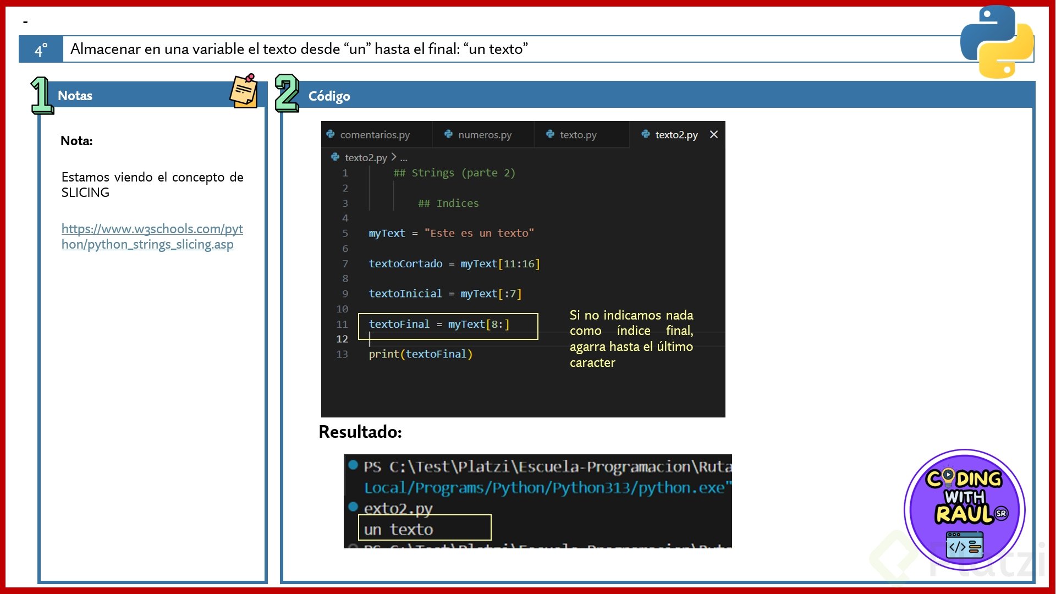Click the green number 1 icon
1056x594 pixels.
click(41, 96)
